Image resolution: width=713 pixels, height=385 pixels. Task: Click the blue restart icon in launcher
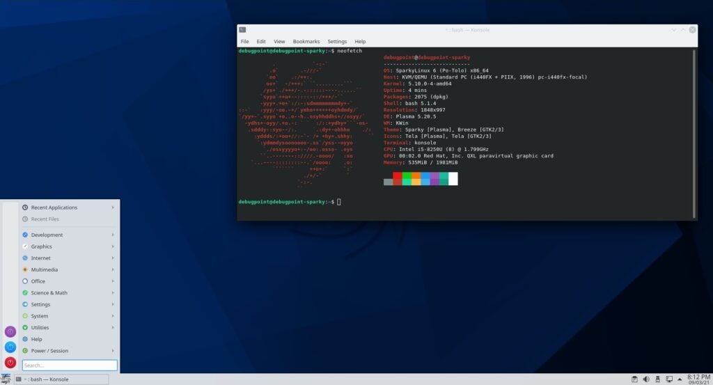(x=10, y=347)
